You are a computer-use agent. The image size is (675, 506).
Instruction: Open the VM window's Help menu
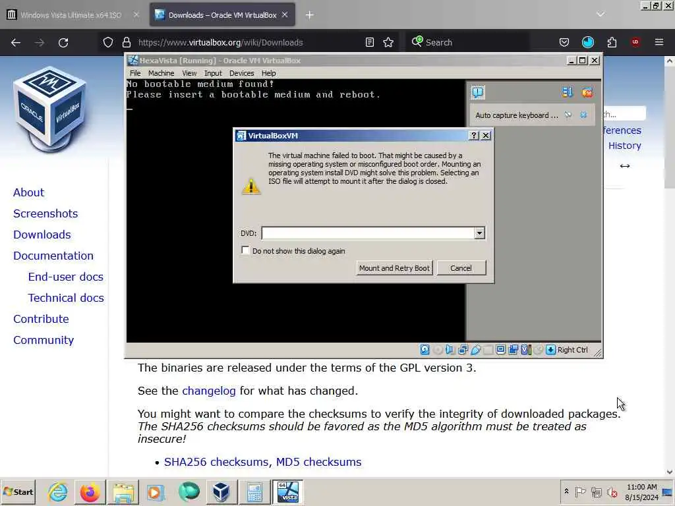269,73
